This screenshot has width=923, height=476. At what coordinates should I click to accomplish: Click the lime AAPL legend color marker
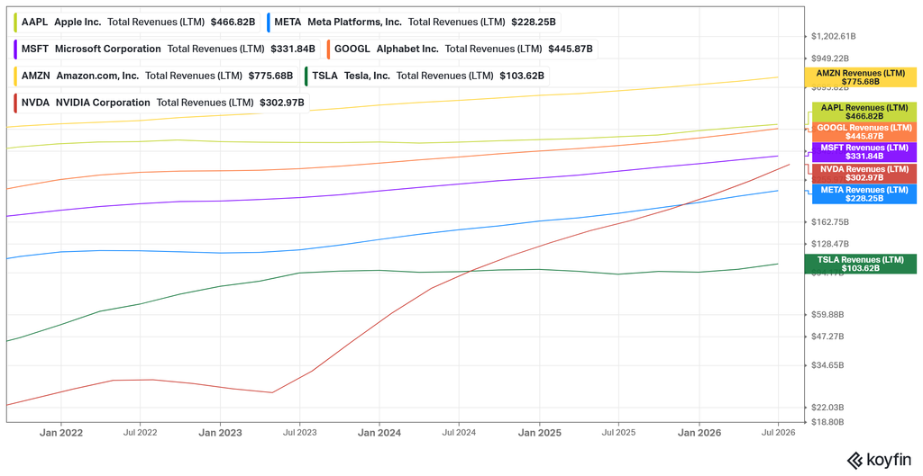click(x=15, y=22)
